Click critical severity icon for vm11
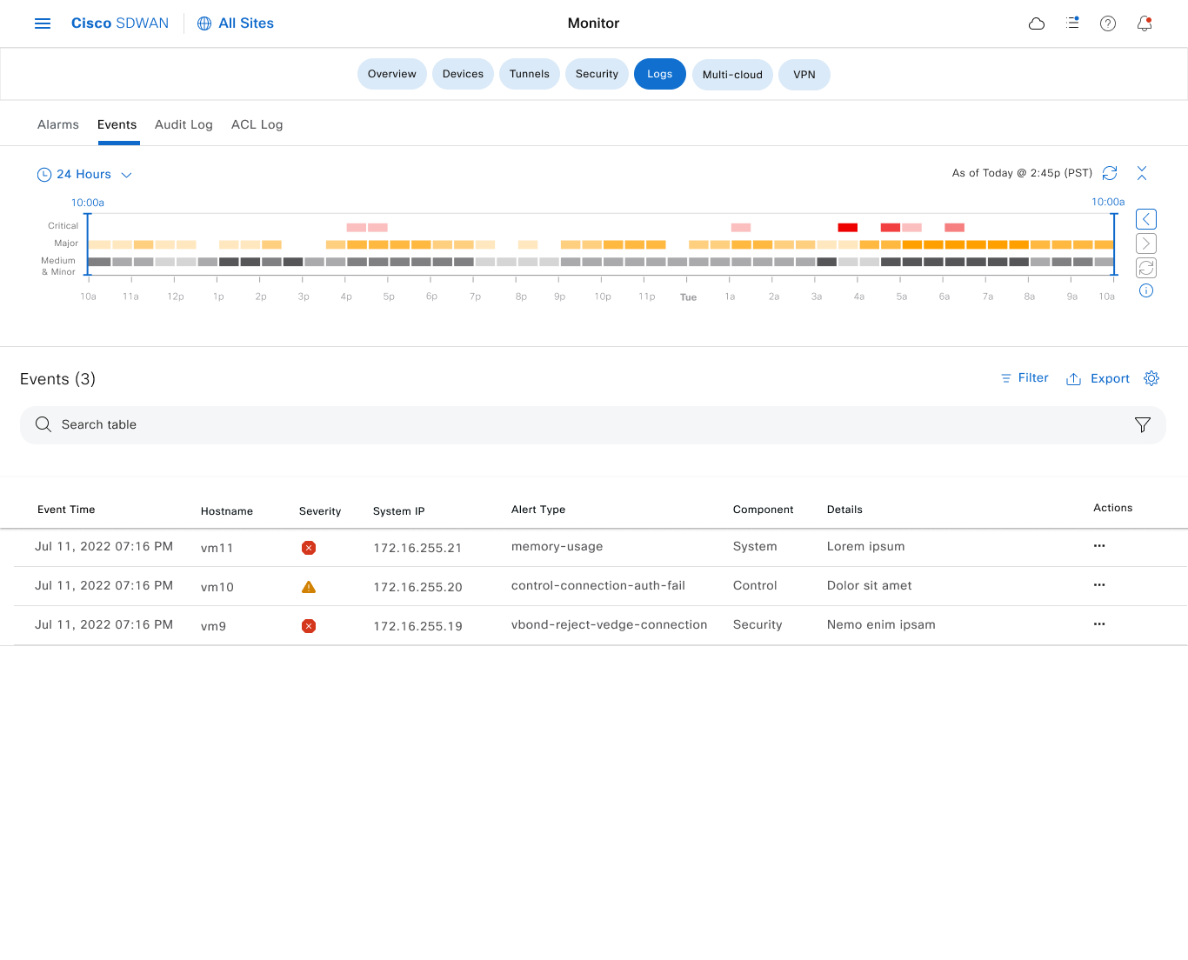 309,548
